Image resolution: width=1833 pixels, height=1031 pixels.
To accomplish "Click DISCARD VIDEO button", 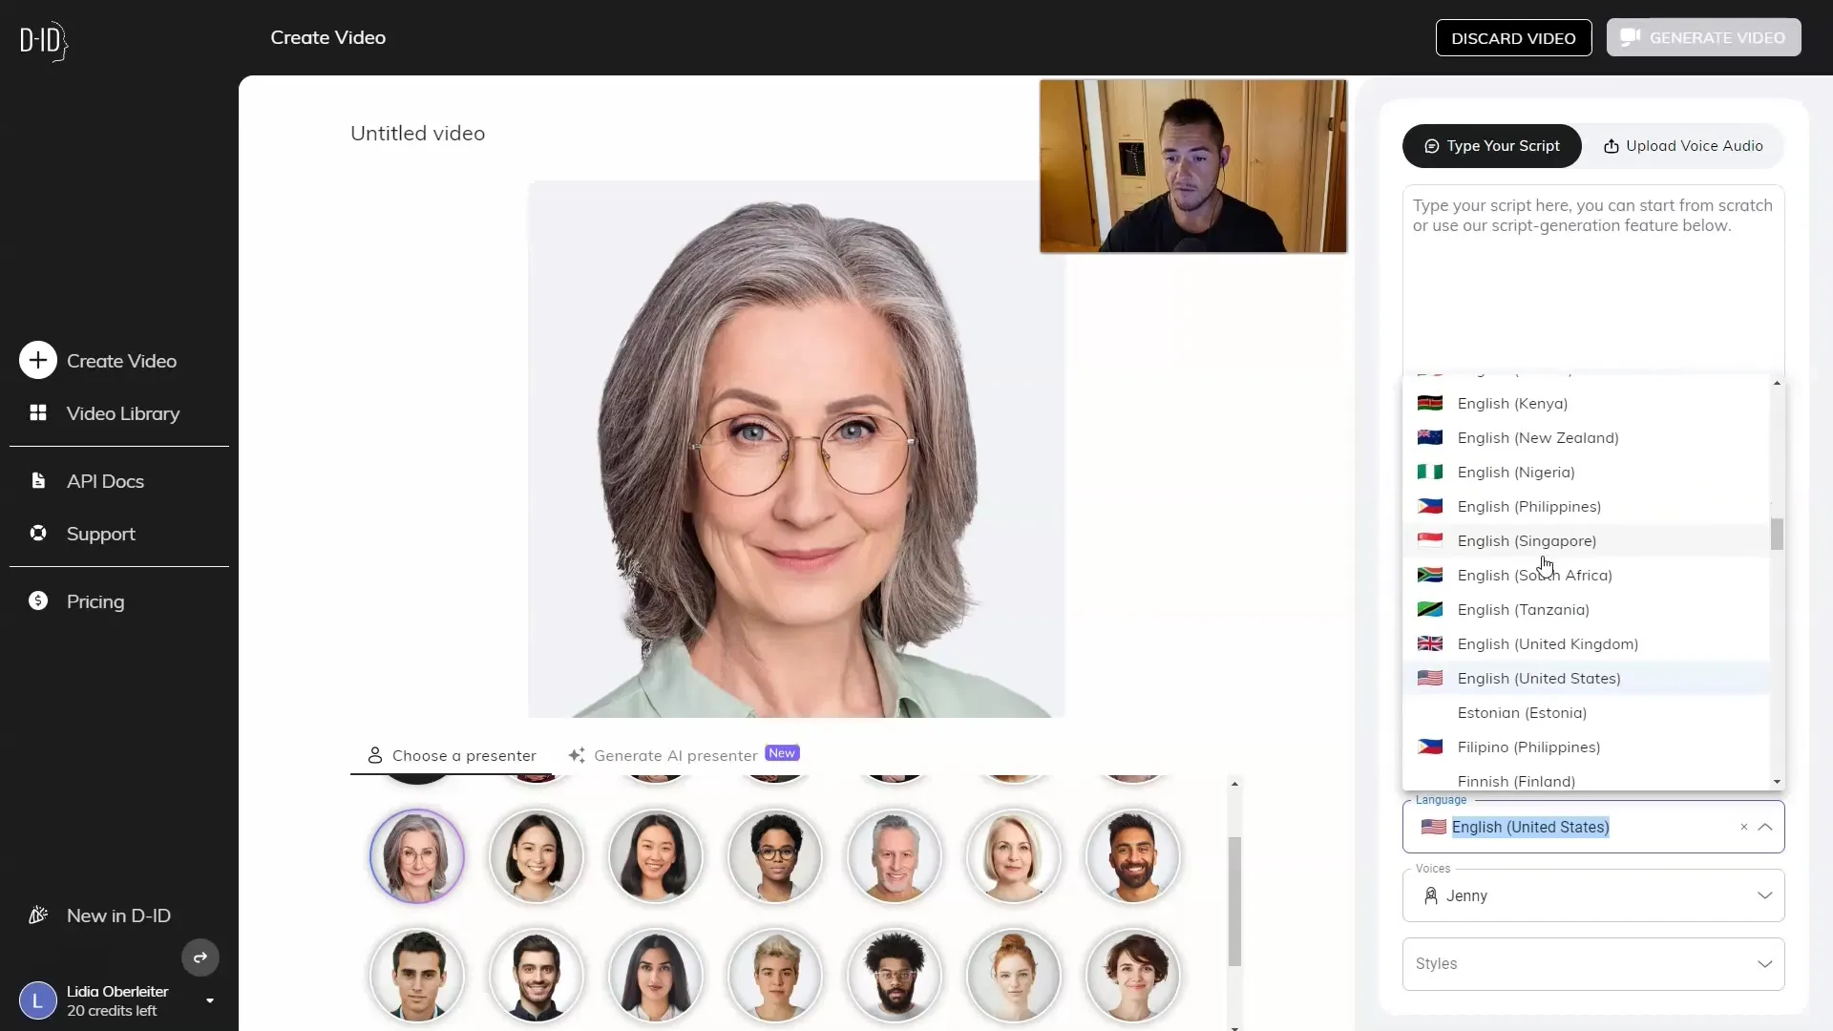I will (x=1513, y=38).
